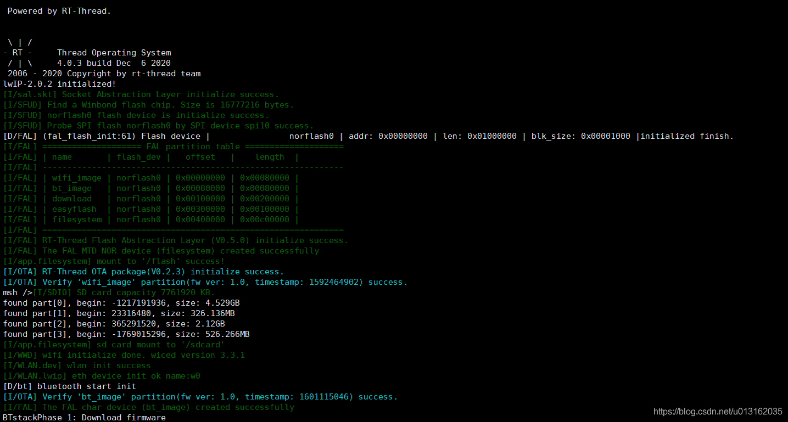Image resolution: width=788 pixels, height=422 pixels.
Task: Click the 'download' partition table row
Action: pyautogui.click(x=151, y=199)
